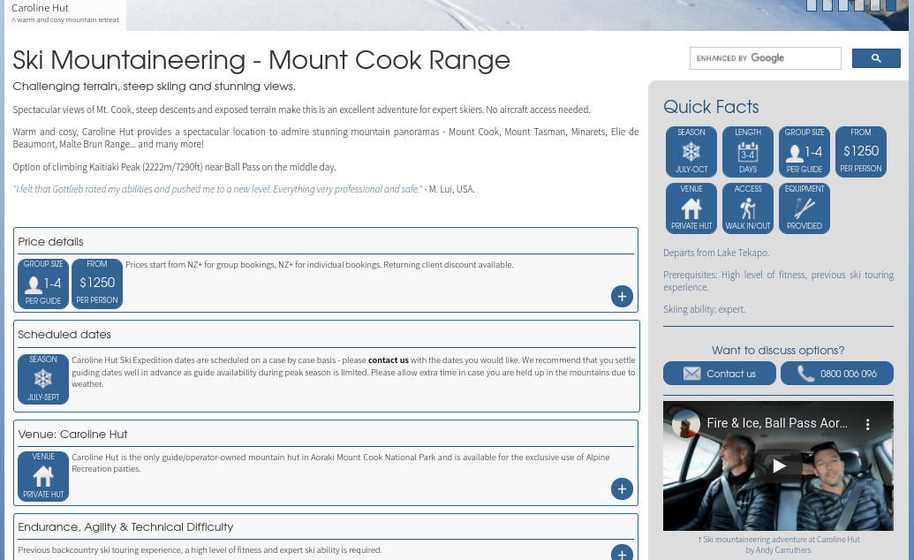Click the Private Hut icon in Venue section
914x560 pixels.
pyautogui.click(x=43, y=477)
